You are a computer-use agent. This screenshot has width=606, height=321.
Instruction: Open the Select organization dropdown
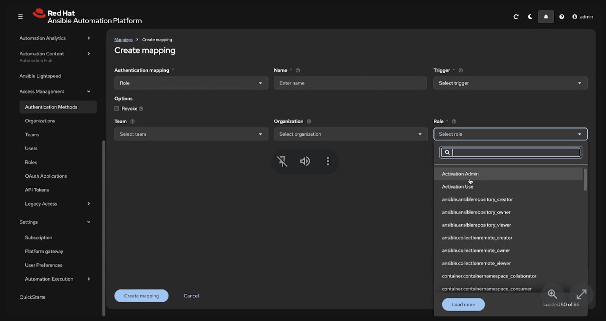[351, 134]
